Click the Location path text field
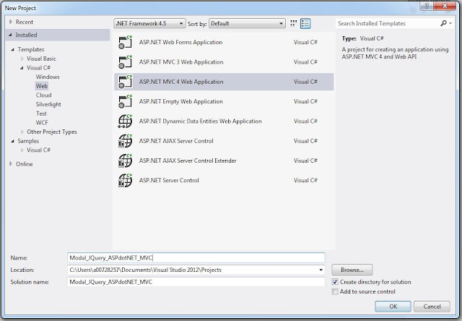 tap(193, 270)
